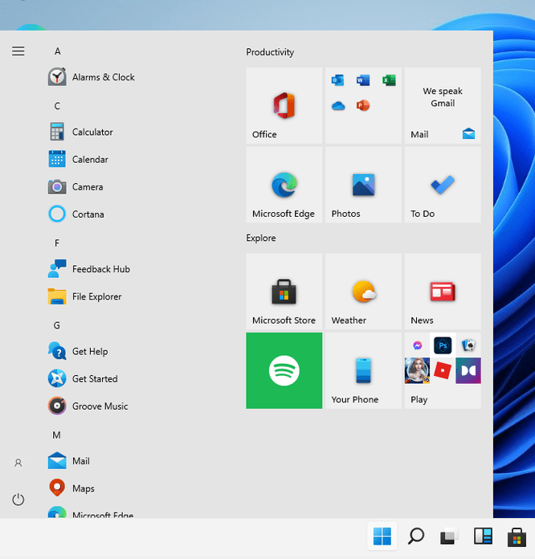Image resolution: width=535 pixels, height=559 pixels.
Task: Open the Your Phone tile
Action: coord(363,370)
